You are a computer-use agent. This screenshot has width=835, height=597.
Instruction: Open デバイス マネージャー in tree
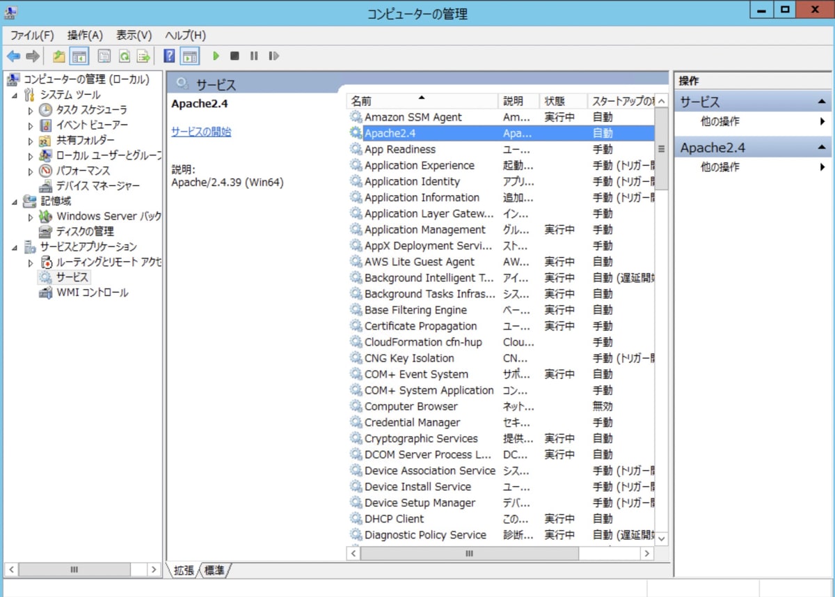[97, 186]
